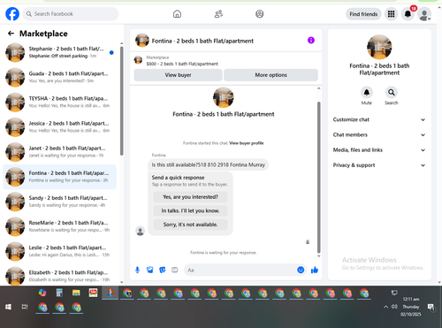Open the Home feed icon

tap(177, 14)
